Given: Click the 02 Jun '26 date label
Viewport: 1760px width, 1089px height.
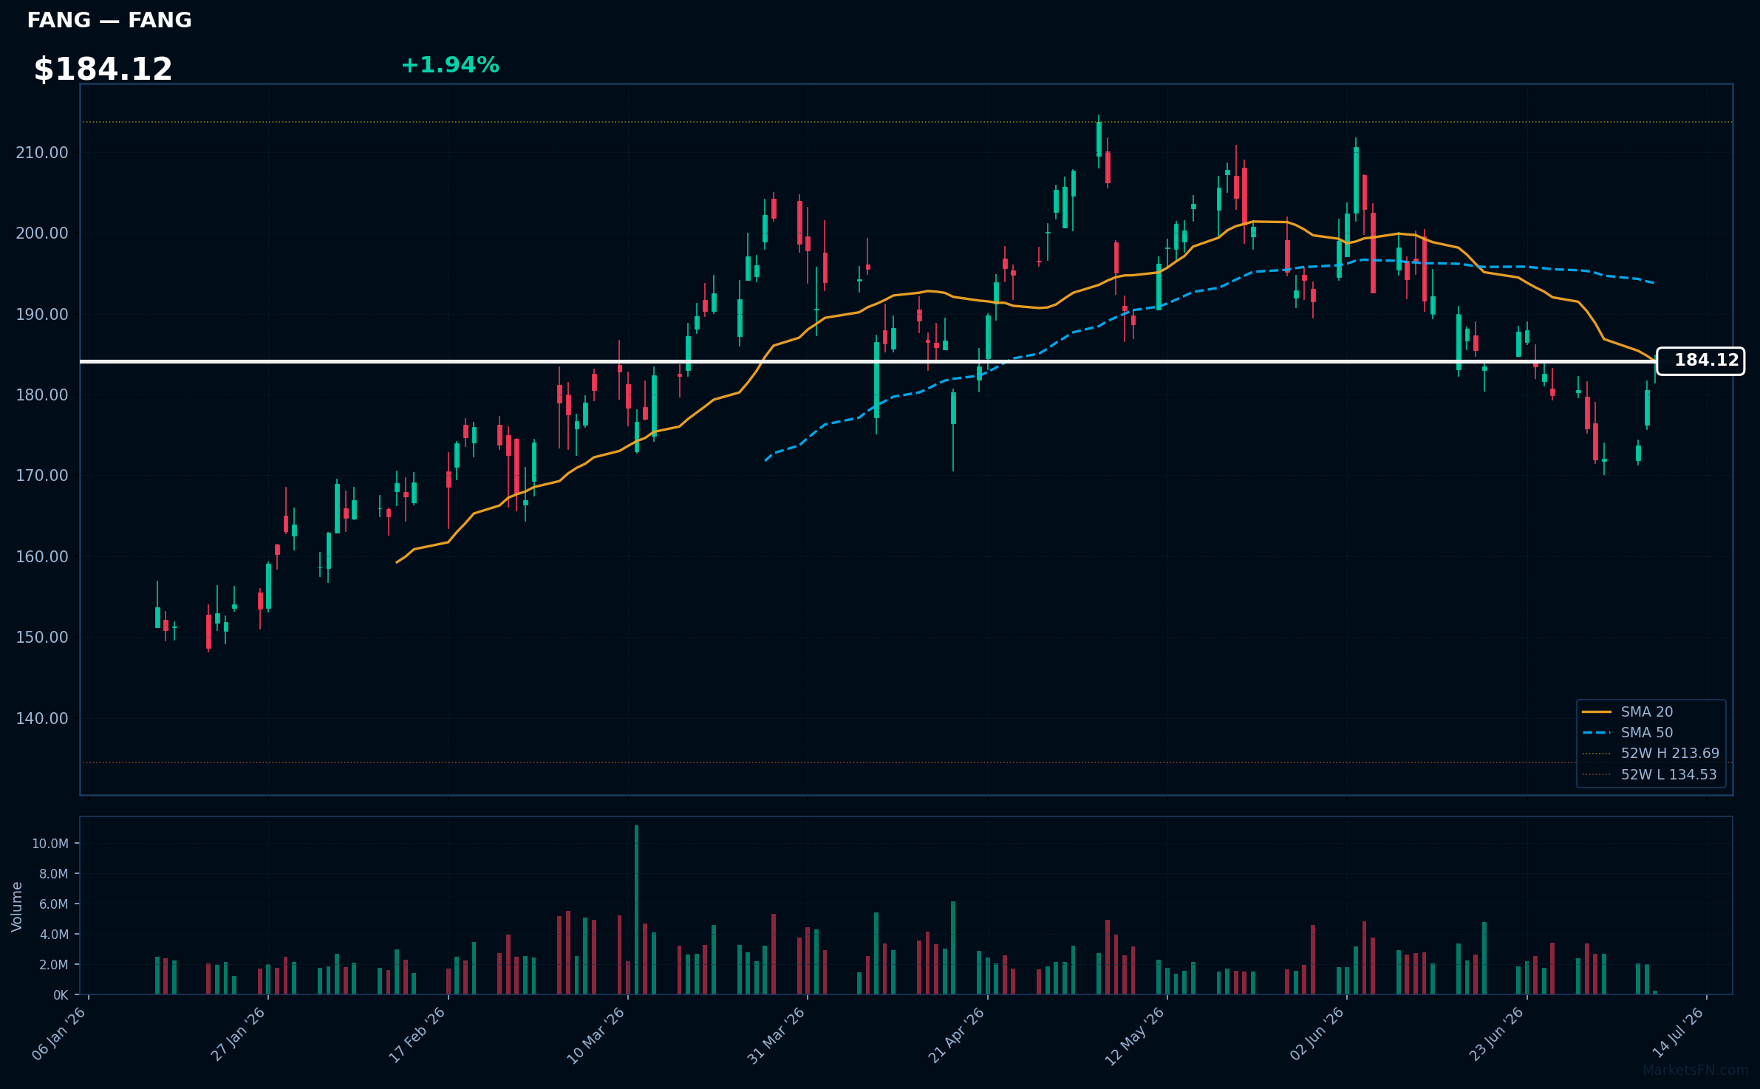Looking at the screenshot, I should coord(1317,1034).
